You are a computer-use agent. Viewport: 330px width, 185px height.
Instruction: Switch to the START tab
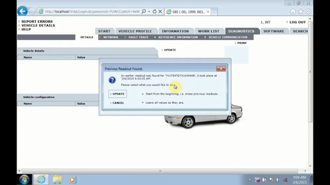104,31
